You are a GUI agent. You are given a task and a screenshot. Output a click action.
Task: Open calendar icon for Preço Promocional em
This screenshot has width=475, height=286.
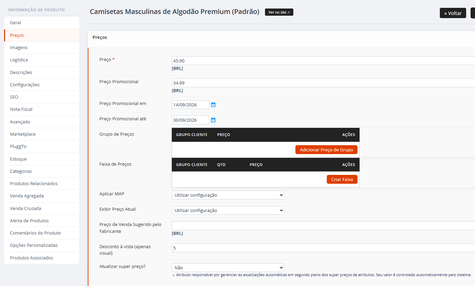tap(213, 105)
